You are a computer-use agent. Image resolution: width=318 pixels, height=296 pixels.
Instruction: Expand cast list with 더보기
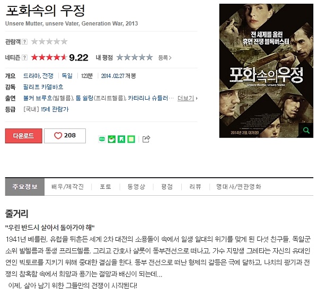[188, 98]
